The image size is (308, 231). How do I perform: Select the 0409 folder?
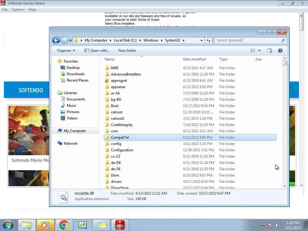click(x=190, y=68)
